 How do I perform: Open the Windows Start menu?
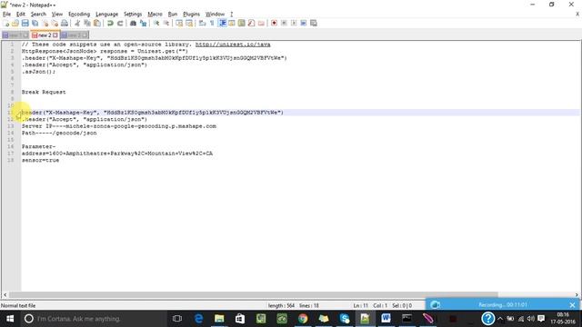[10, 319]
